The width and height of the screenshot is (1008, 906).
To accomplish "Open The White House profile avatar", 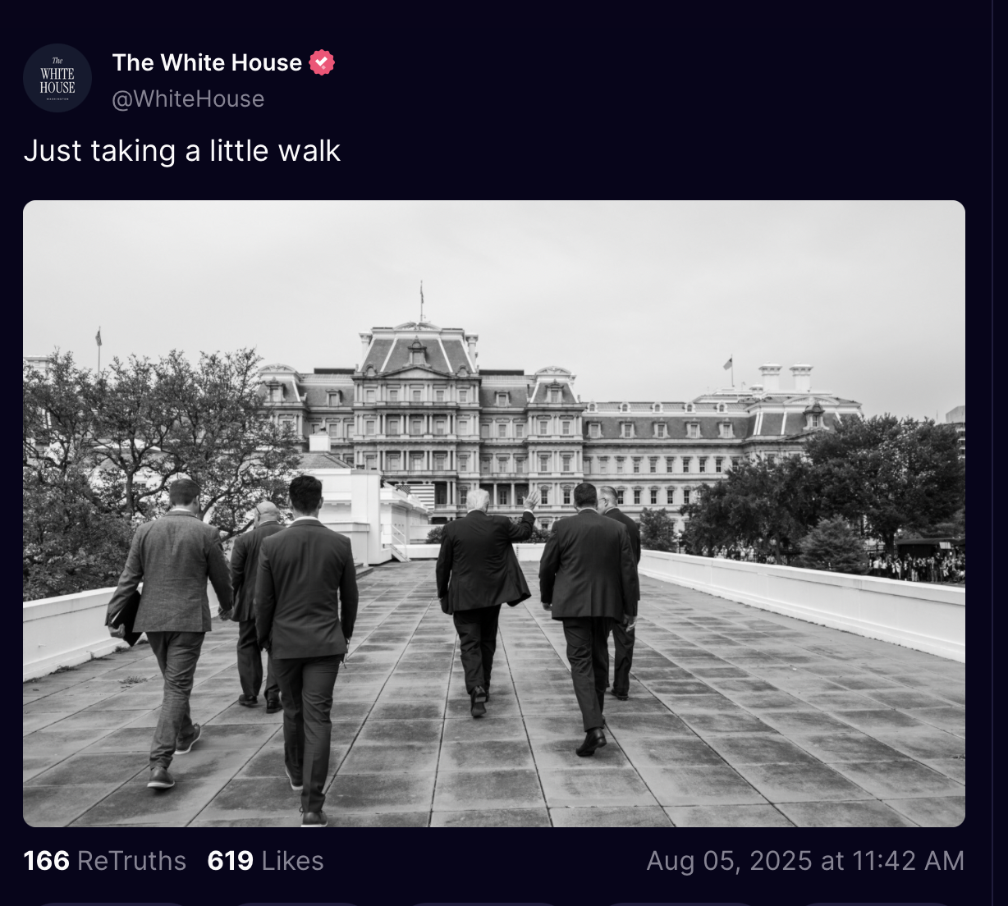I will pos(57,78).
